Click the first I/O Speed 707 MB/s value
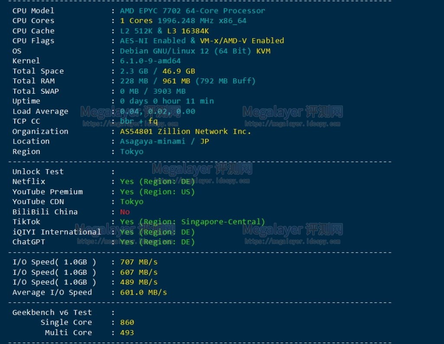 [139, 262]
